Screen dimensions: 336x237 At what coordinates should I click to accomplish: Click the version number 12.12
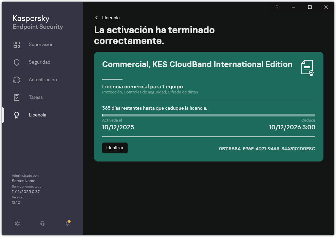pyautogui.click(x=16, y=202)
